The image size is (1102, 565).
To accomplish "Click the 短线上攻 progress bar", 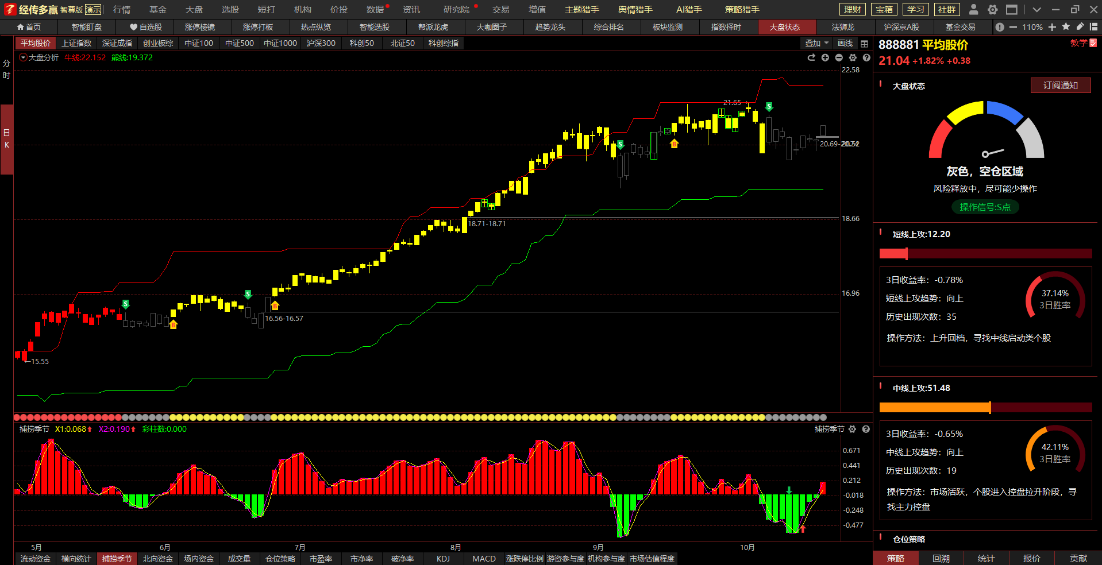I will pos(985,254).
